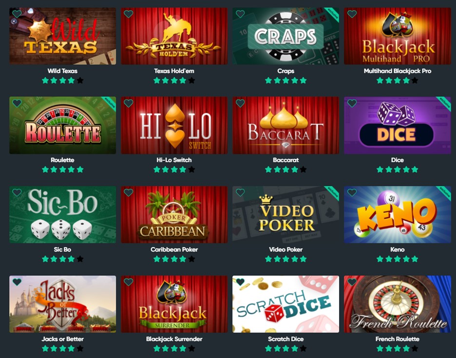Image resolution: width=456 pixels, height=358 pixels.
Task: Select the Dice game title label
Action: click(x=397, y=160)
